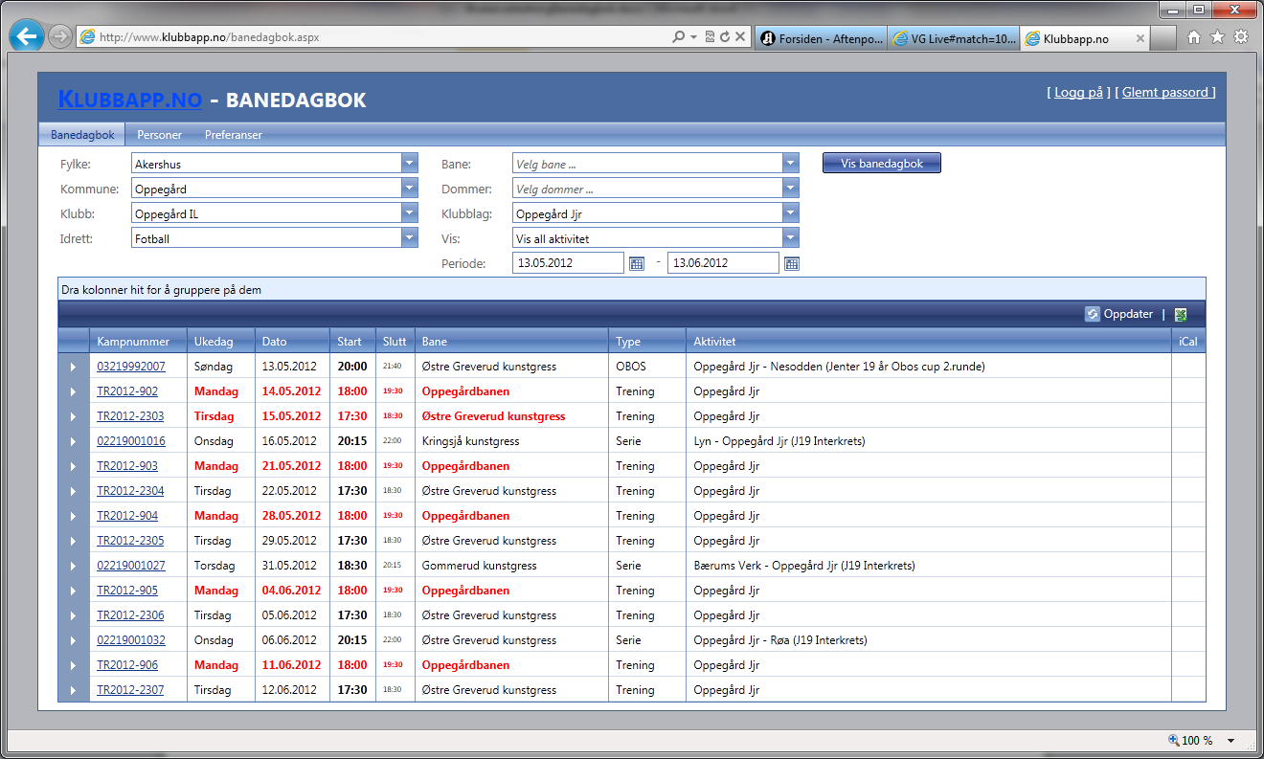Sort by the Ukedag column header

[x=221, y=342]
